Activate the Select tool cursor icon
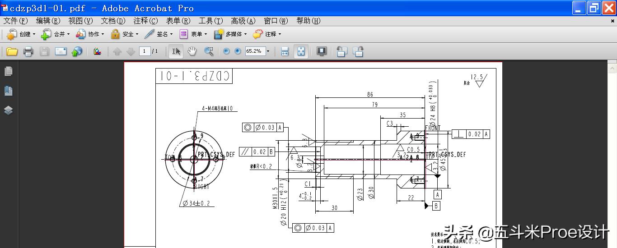Screen dimensions: 617x248 176,51
